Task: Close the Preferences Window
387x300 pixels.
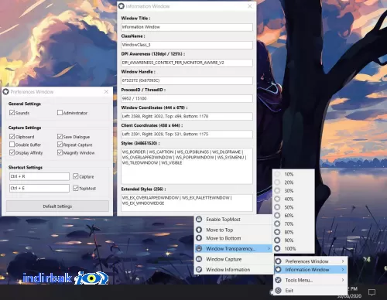Action: coord(106,92)
